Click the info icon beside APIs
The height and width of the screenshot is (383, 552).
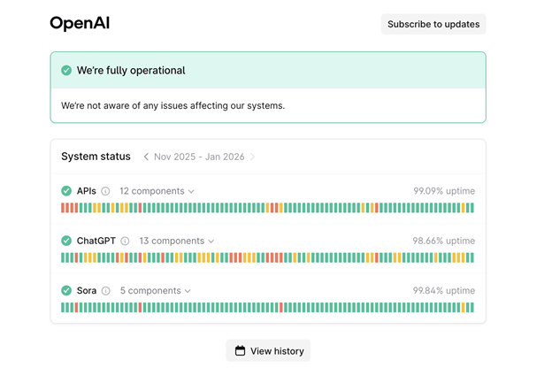point(105,191)
